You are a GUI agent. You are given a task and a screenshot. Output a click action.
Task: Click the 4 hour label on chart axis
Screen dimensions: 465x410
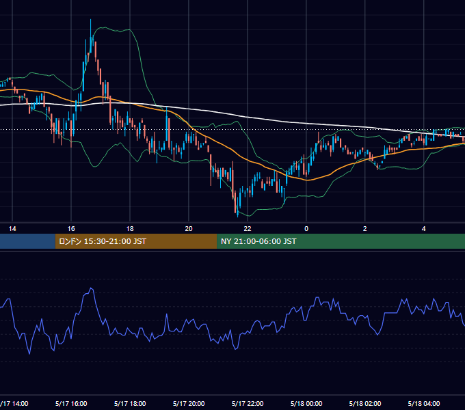(x=424, y=229)
